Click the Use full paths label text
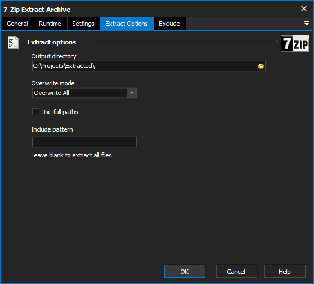The image size is (314, 284). coord(60,112)
